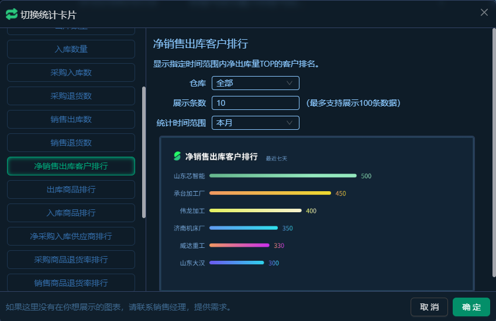496x321 pixels.
Task: Click the 取消 button
Action: coord(429,307)
